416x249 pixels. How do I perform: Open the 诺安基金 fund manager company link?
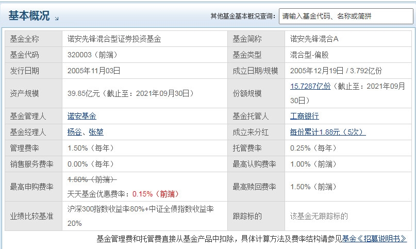coord(82,116)
